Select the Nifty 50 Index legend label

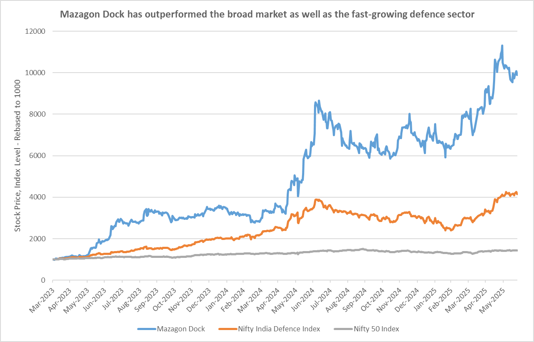click(x=376, y=329)
